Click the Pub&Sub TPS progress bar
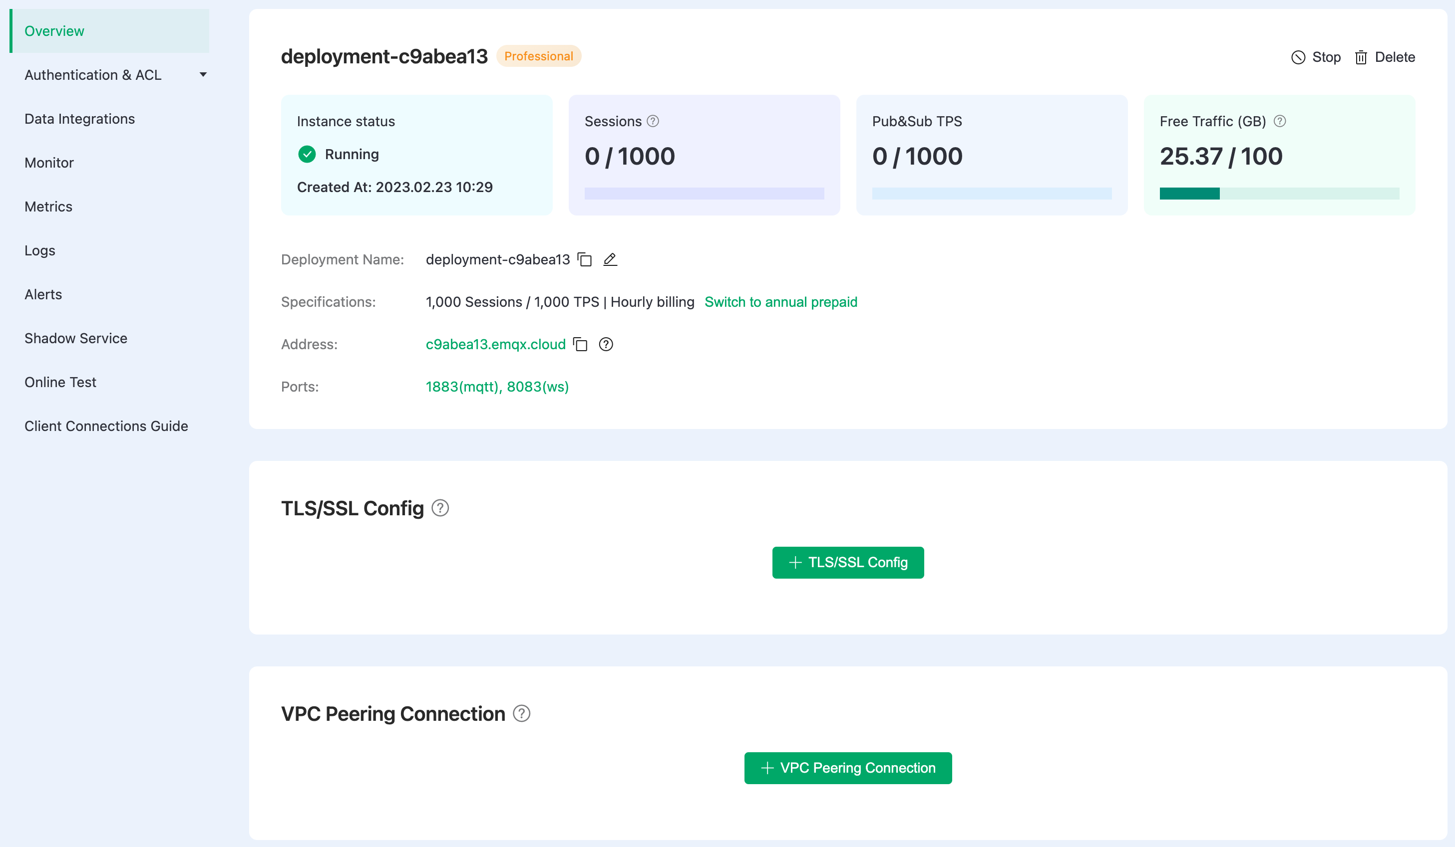 pyautogui.click(x=991, y=193)
